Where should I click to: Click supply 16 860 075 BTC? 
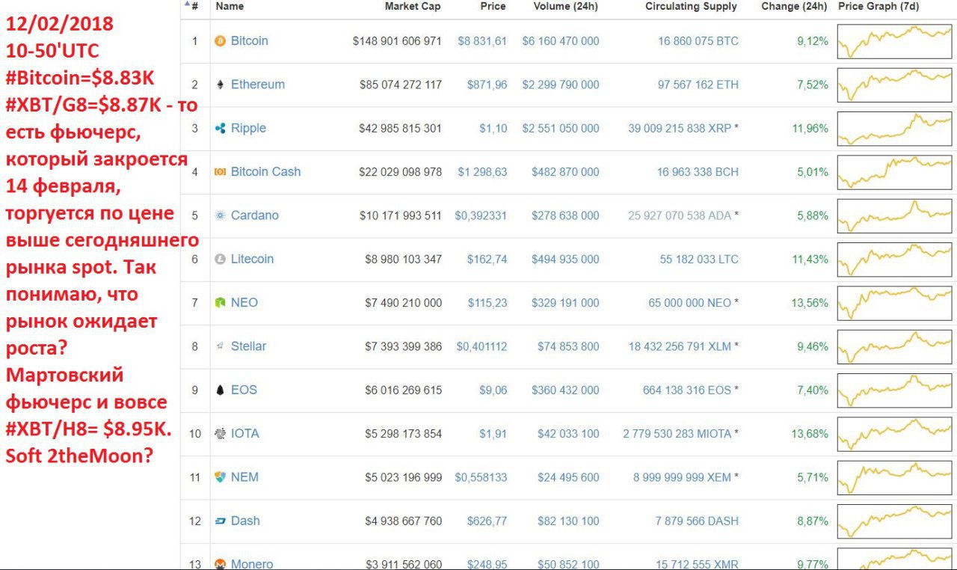point(698,41)
